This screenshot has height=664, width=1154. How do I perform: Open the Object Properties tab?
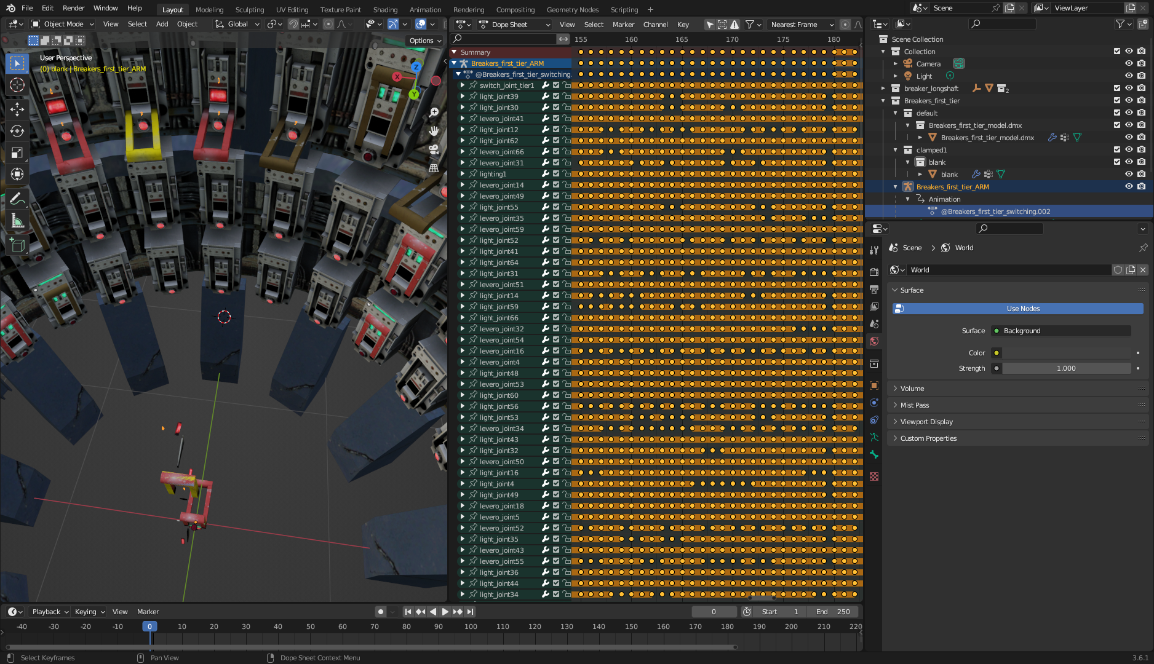pos(874,385)
